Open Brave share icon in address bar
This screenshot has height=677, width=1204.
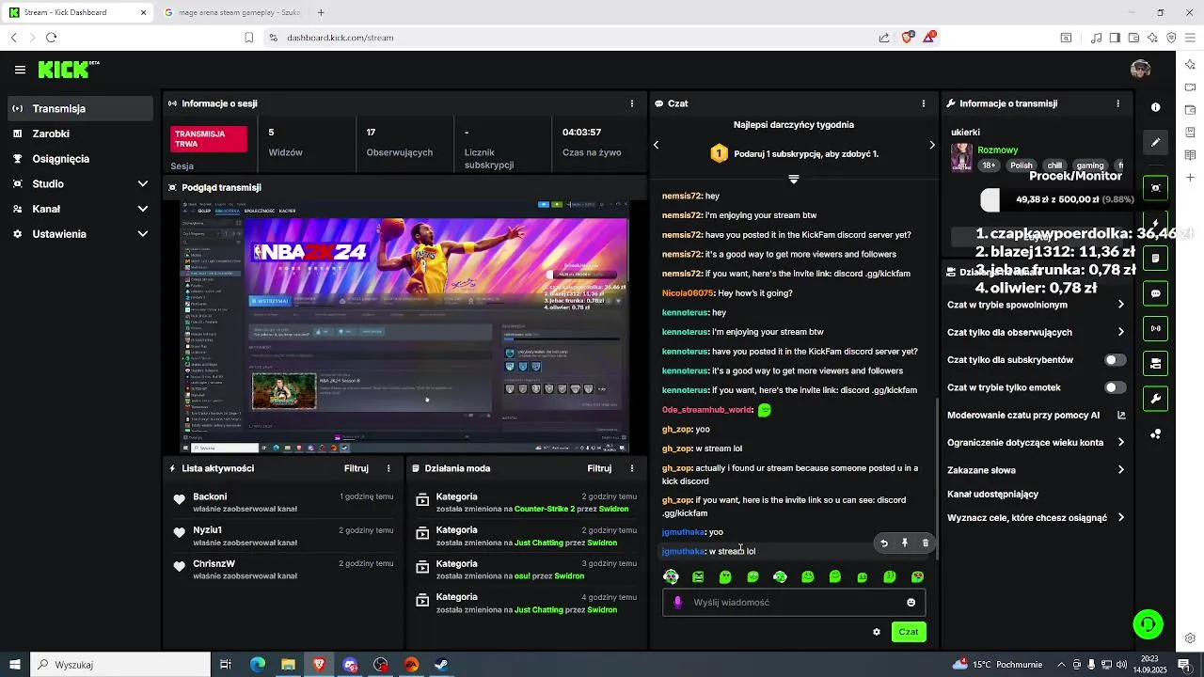884,38
